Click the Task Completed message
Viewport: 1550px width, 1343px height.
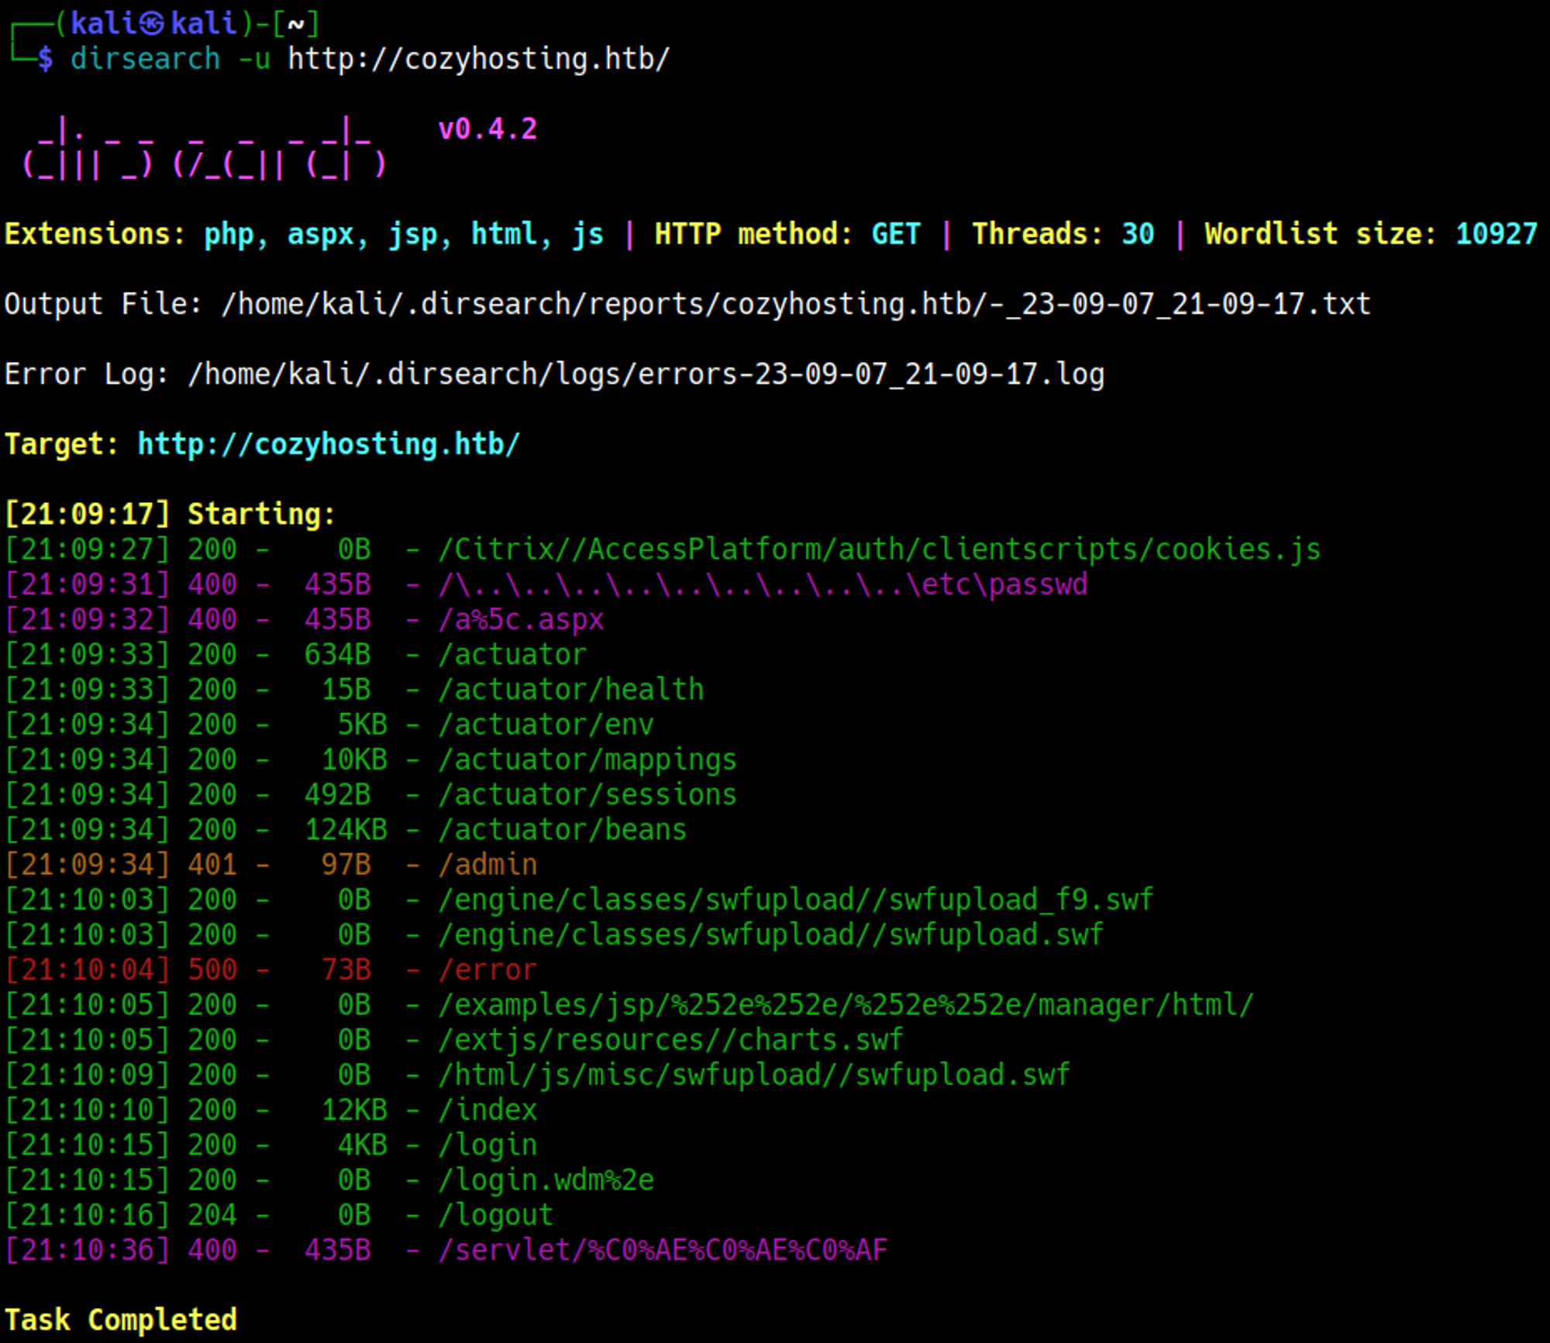[121, 1320]
